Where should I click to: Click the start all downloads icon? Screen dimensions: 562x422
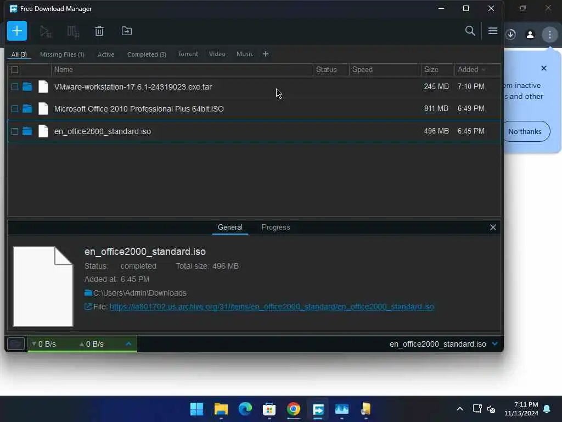point(46,31)
